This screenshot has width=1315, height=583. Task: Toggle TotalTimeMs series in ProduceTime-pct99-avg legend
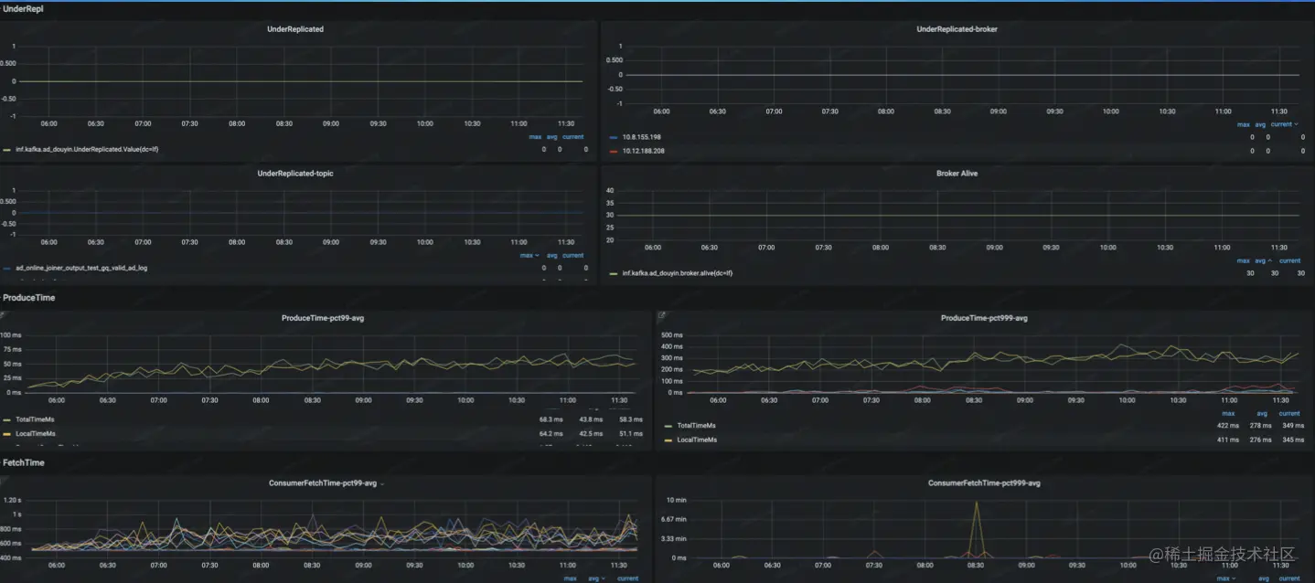(x=35, y=419)
